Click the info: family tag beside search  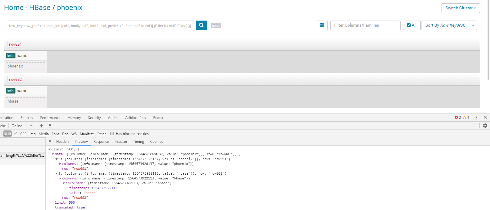coord(216,25)
